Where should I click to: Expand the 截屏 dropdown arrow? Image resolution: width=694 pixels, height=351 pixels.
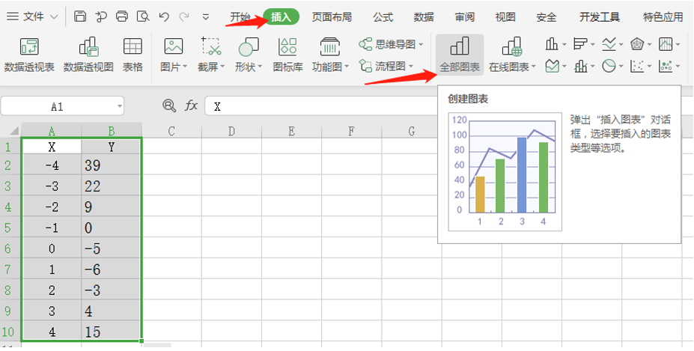point(222,67)
